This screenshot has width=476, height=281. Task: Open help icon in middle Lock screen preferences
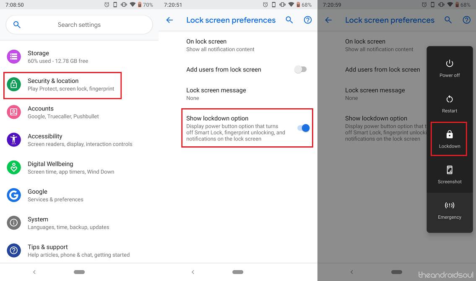[308, 20]
